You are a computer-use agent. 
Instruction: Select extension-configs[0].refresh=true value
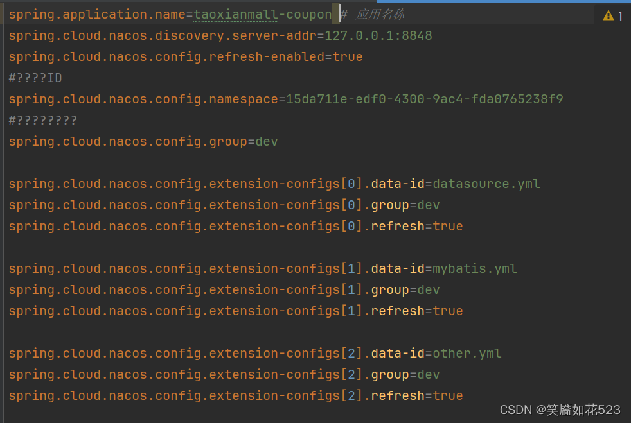click(x=448, y=226)
